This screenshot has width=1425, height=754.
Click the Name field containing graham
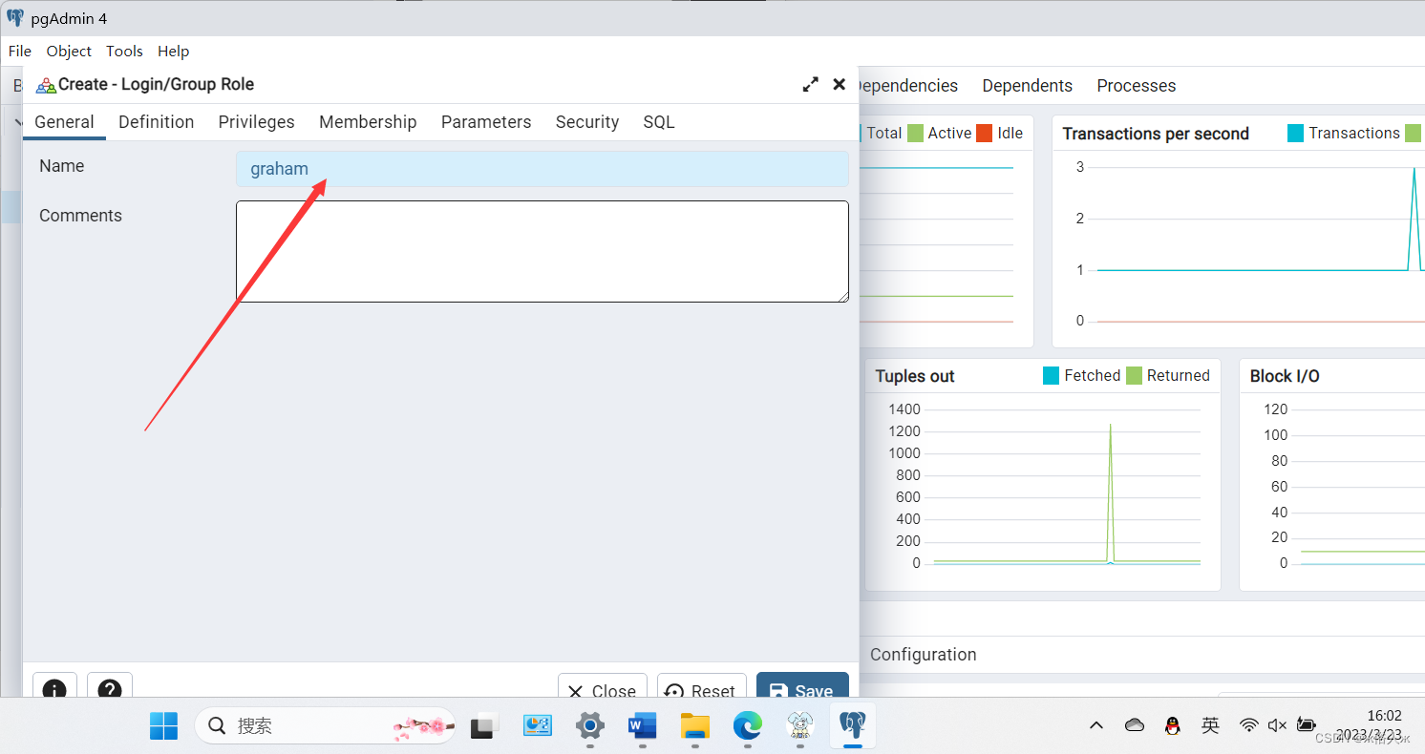click(x=542, y=169)
